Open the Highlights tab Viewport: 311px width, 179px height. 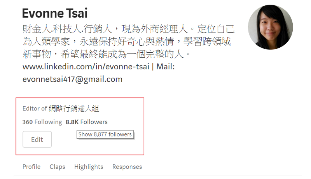[x=89, y=167]
